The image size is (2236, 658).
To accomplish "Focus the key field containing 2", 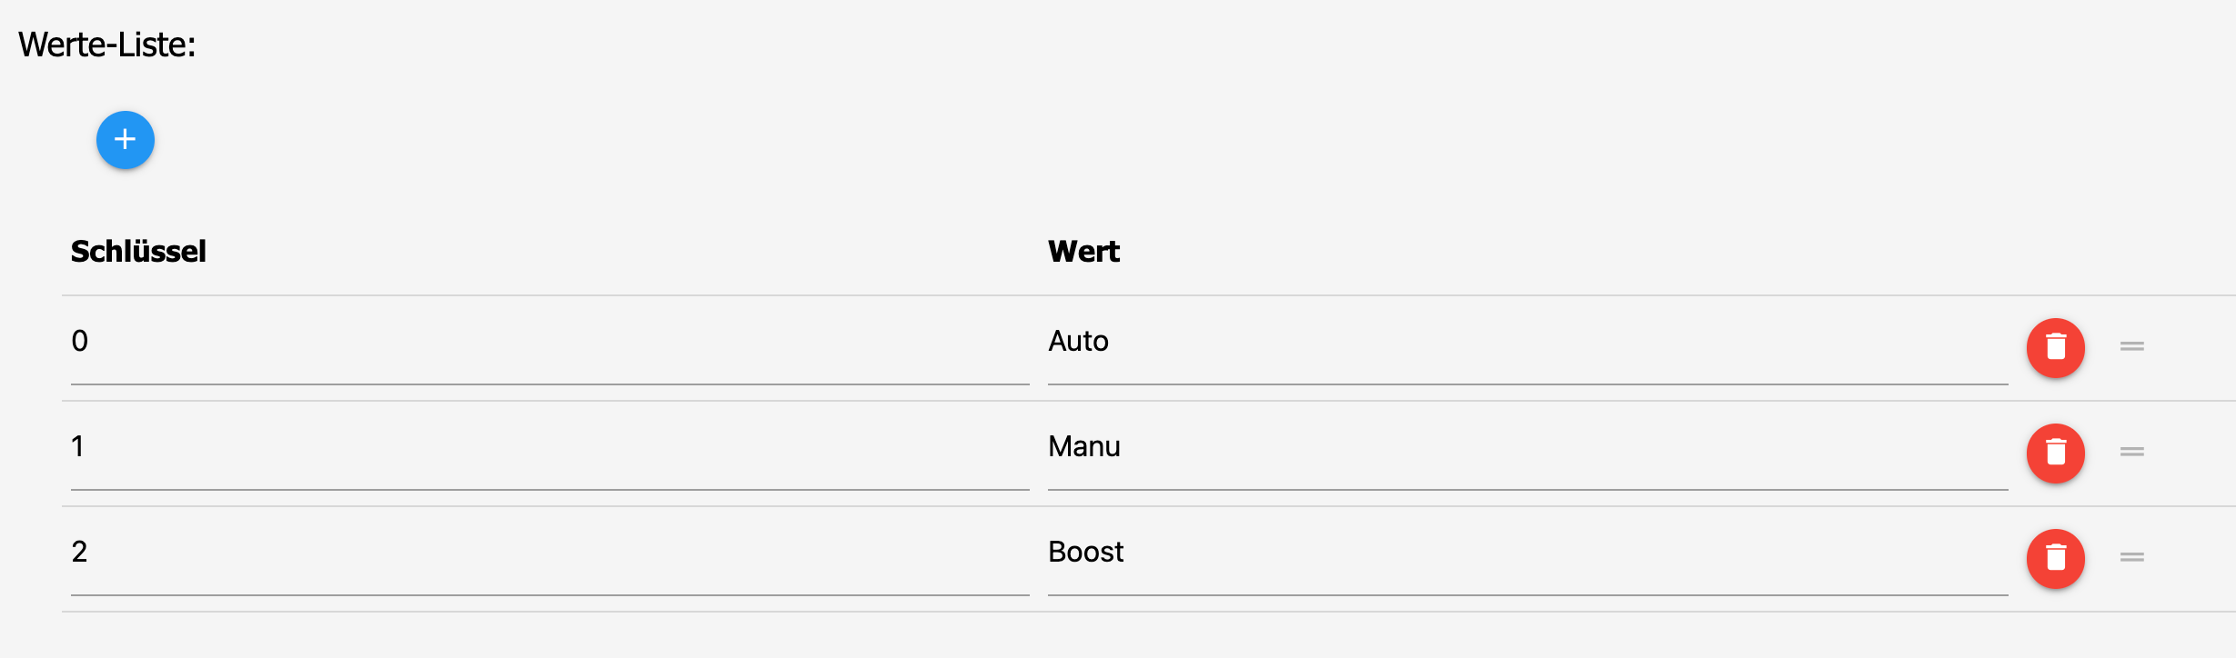I will click(549, 553).
